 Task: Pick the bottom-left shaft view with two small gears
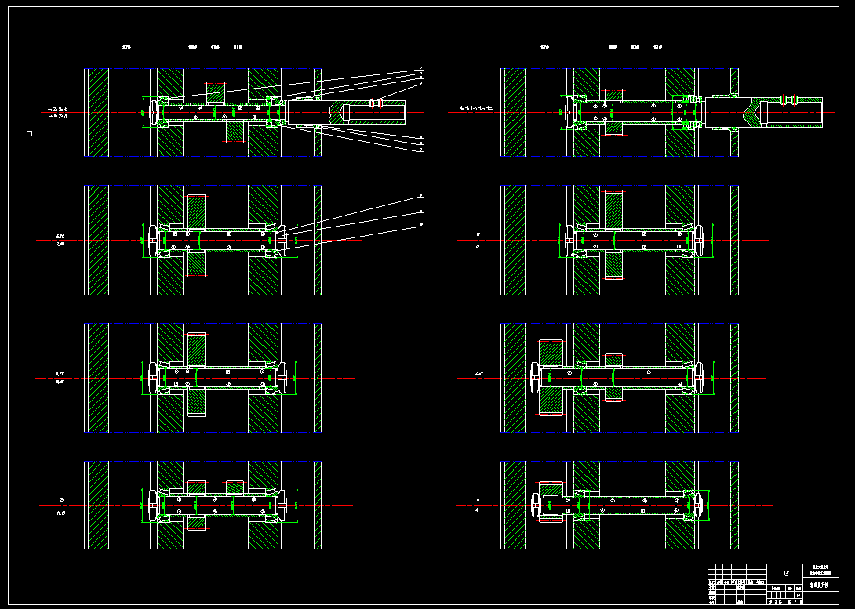[x=203, y=505]
